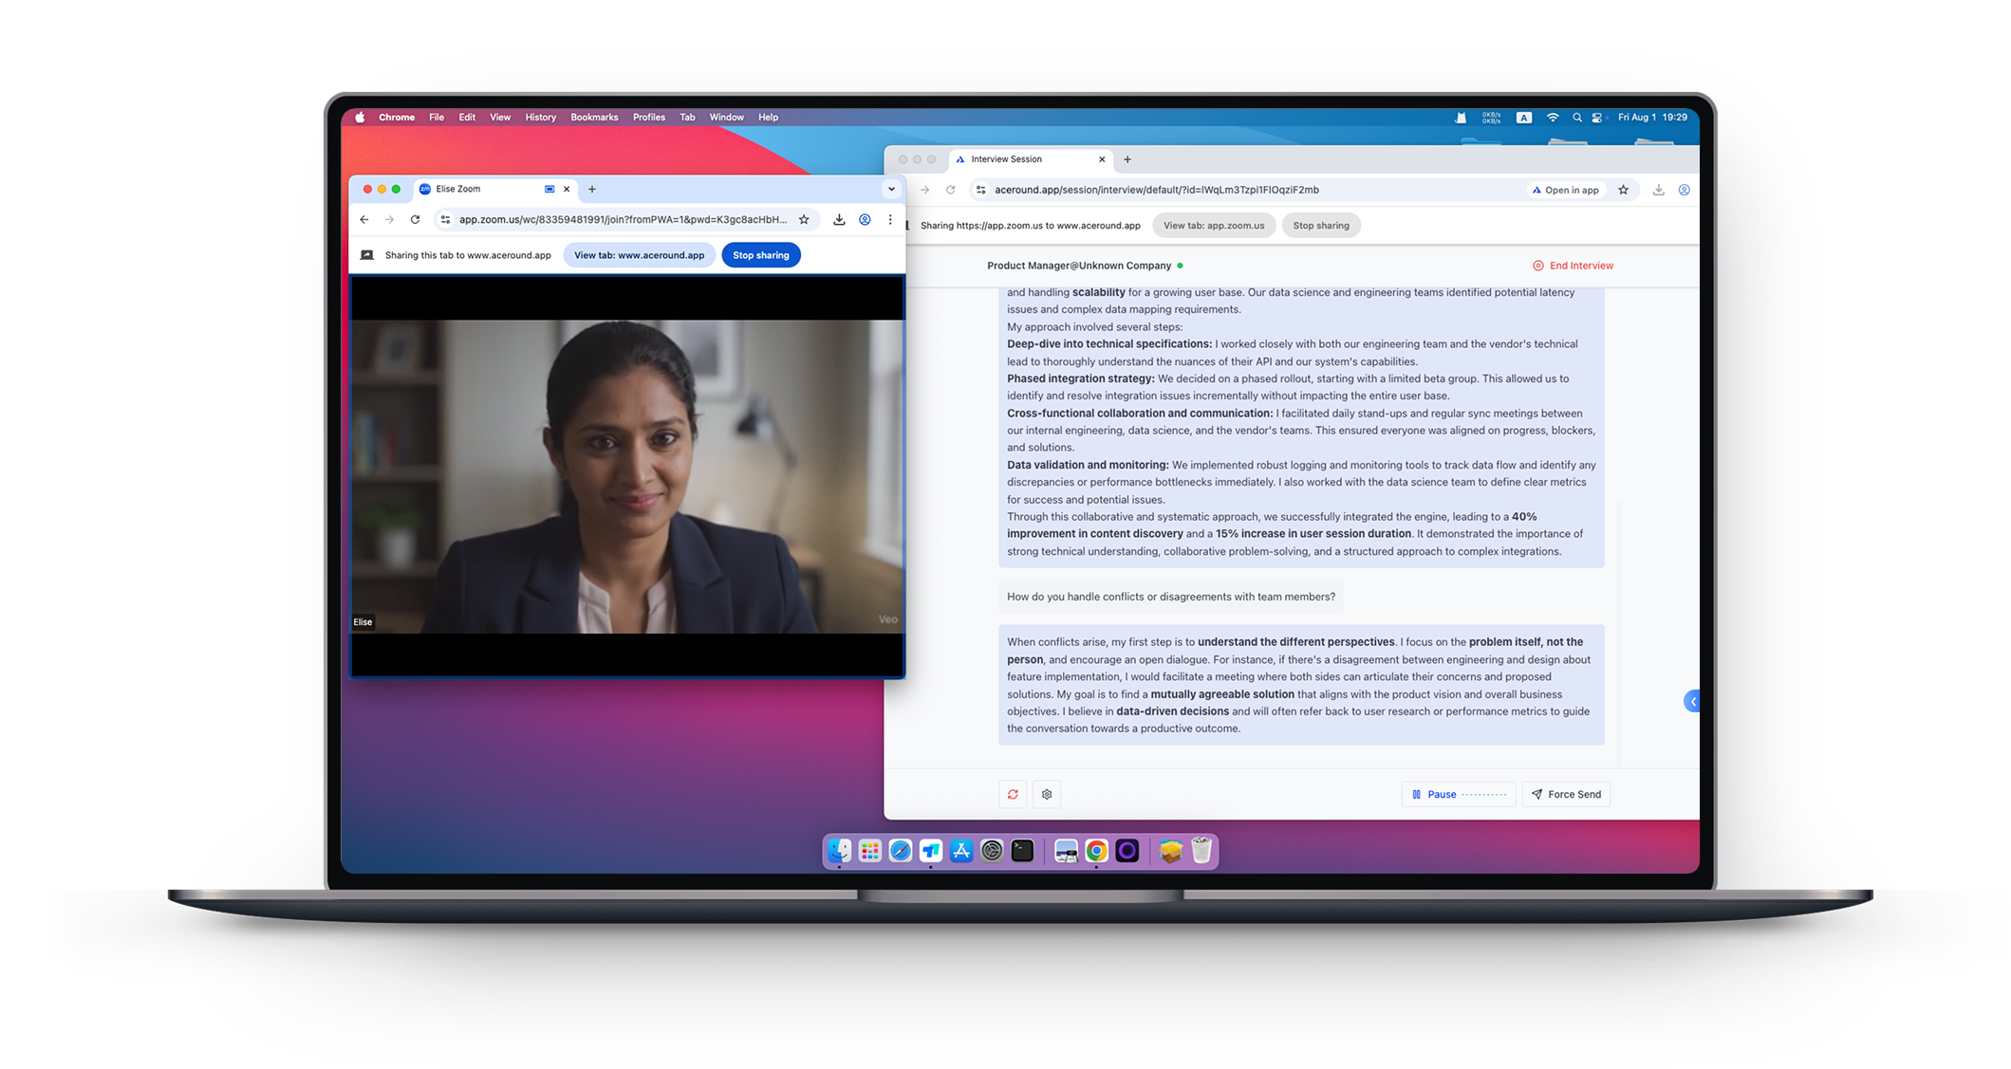Click the Zoom window download icon
This screenshot has width=2011, height=1069.
[x=839, y=219]
